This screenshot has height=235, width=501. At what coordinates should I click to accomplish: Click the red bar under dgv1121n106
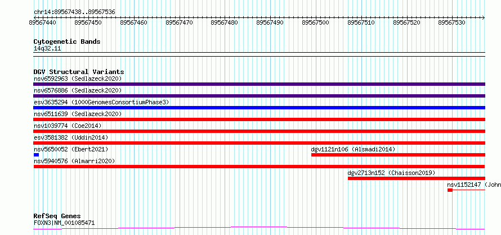coord(398,155)
